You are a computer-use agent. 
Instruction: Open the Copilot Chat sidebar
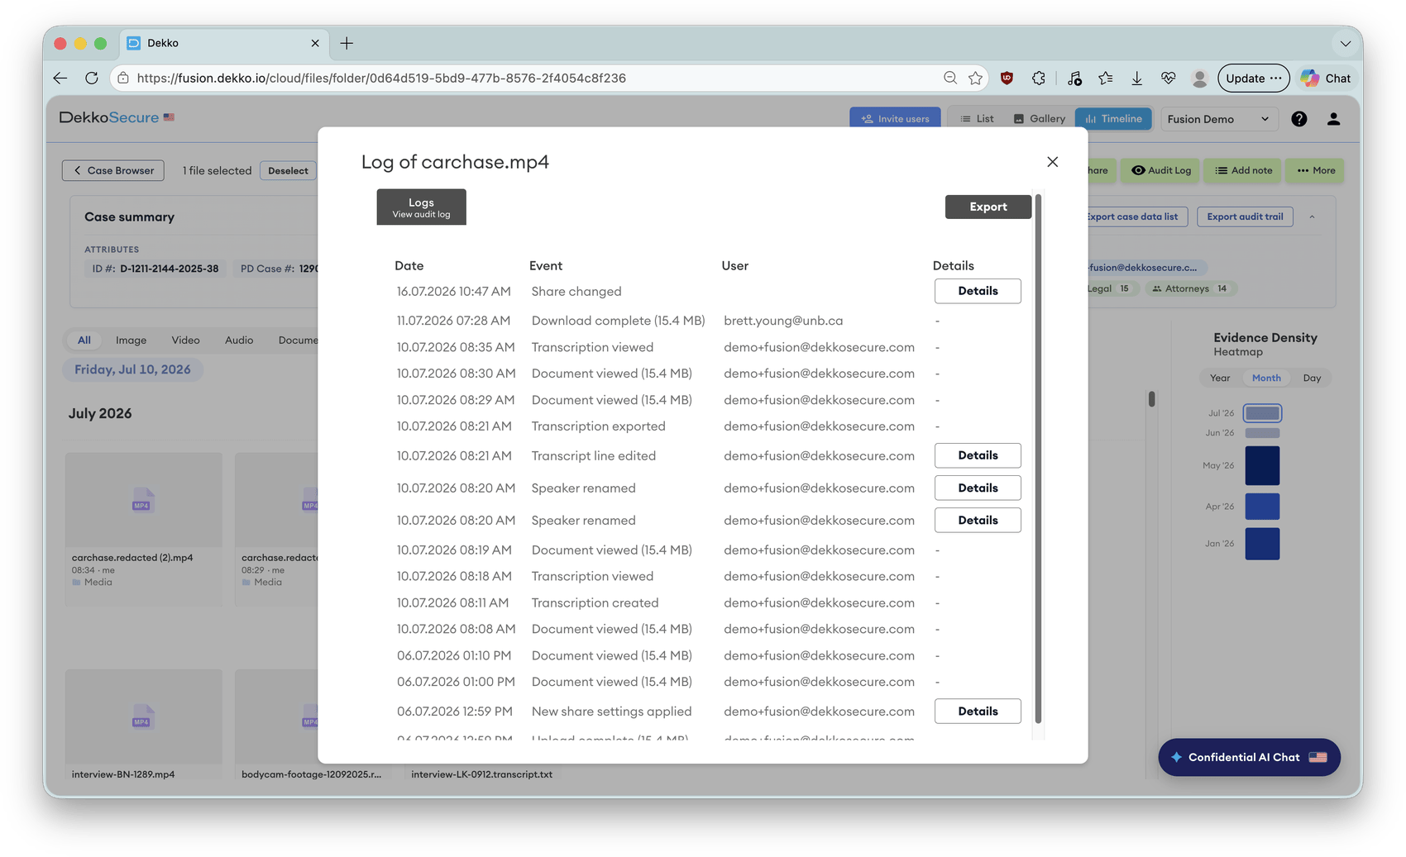1325,78
